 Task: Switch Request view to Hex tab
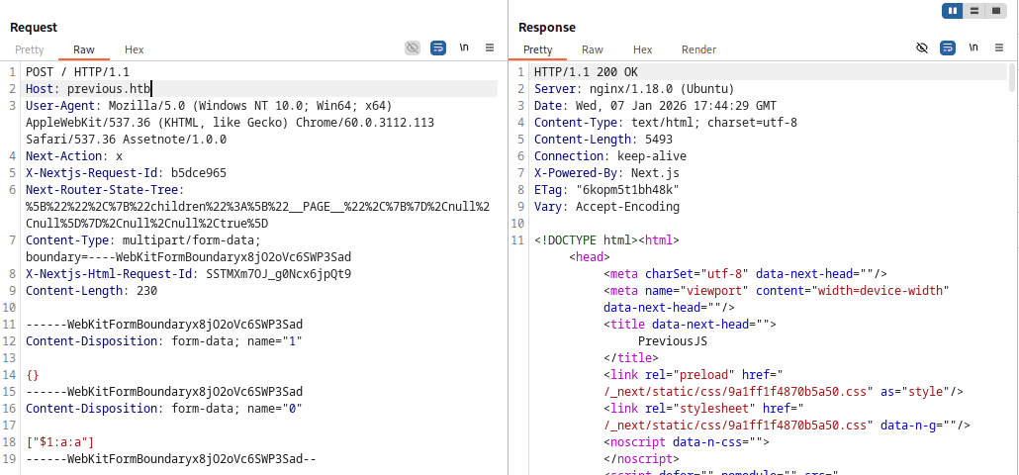[134, 49]
